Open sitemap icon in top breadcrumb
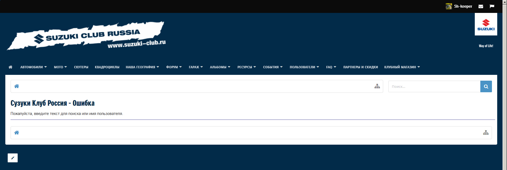507x170 pixels. [377, 86]
